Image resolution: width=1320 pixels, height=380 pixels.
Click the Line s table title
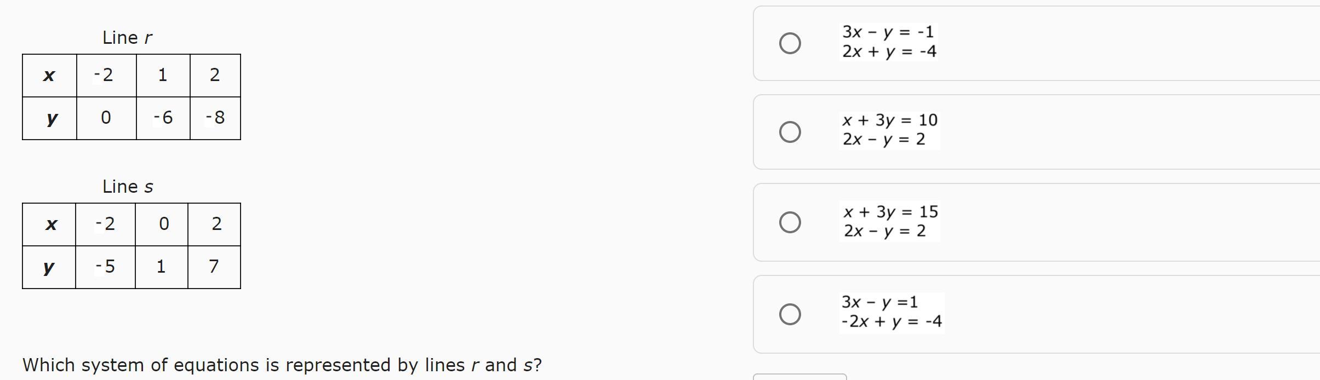[x=128, y=187]
